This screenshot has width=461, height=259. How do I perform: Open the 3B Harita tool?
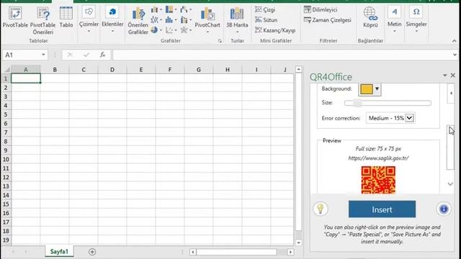pyautogui.click(x=237, y=20)
